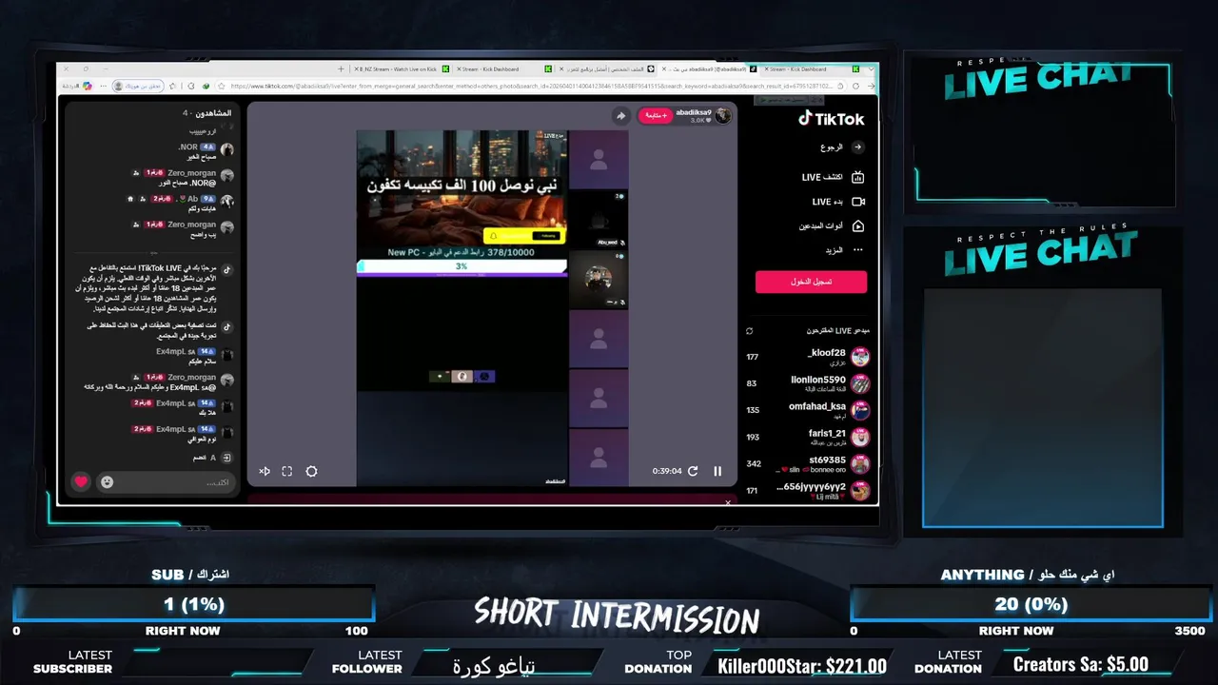Screen dimensions: 1218x685
Task: Open the More (المزيد) three-dots menu
Action: pos(857,250)
